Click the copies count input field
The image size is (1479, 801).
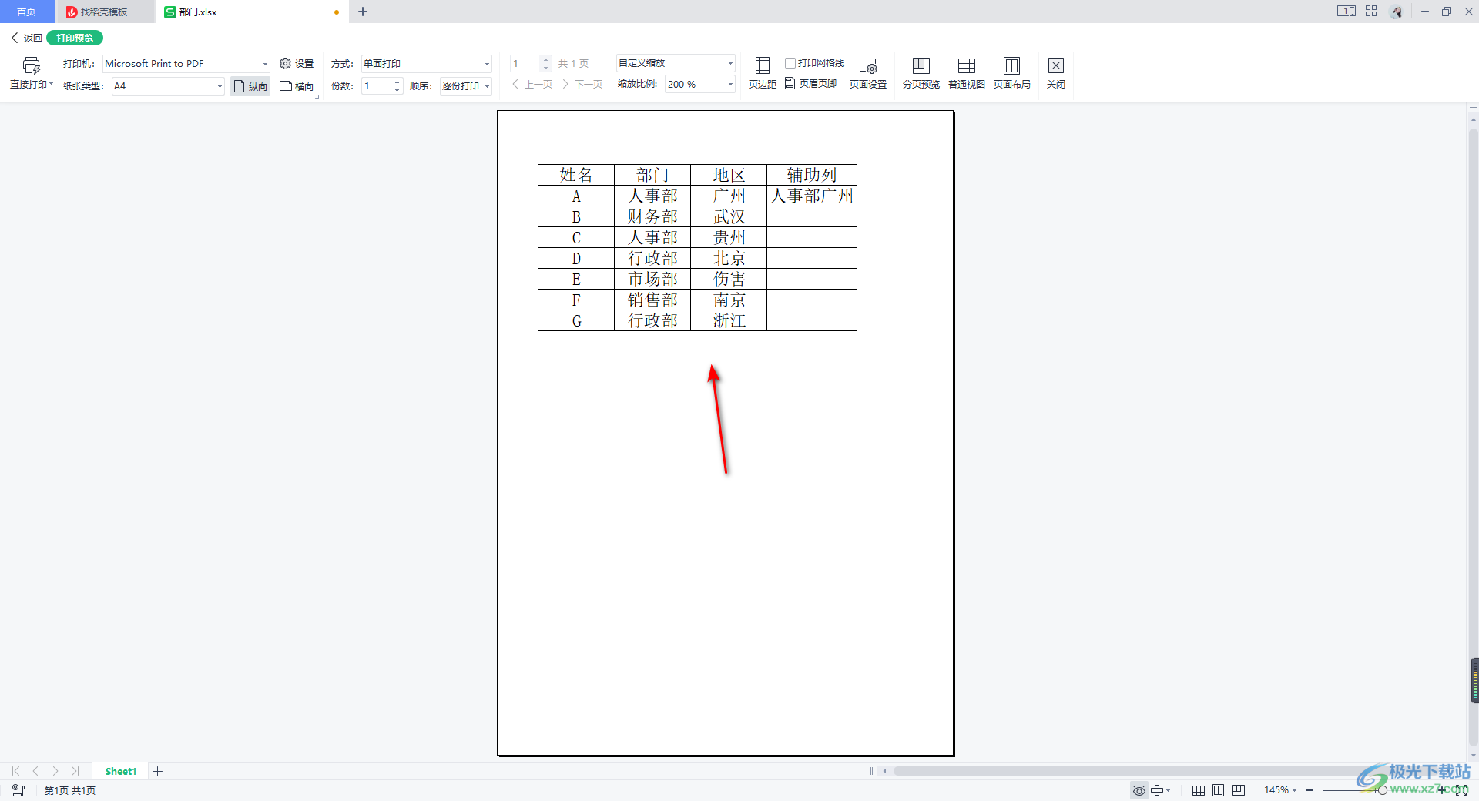[377, 86]
